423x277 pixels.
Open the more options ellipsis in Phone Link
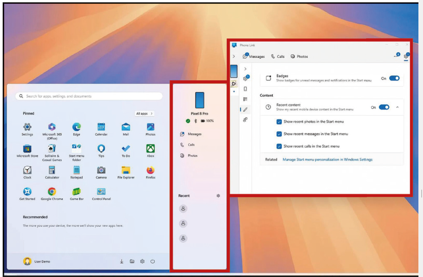click(396, 56)
